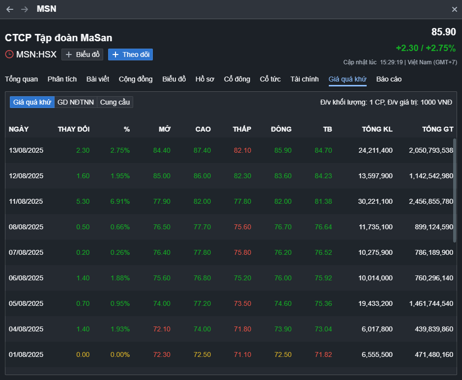
Task: Go forward with the right arrow icon
Action: [x=25, y=9]
